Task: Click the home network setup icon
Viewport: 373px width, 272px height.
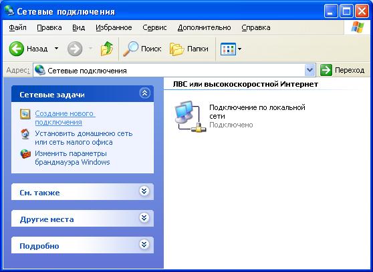Action: click(25, 134)
